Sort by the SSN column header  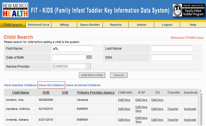65,93
